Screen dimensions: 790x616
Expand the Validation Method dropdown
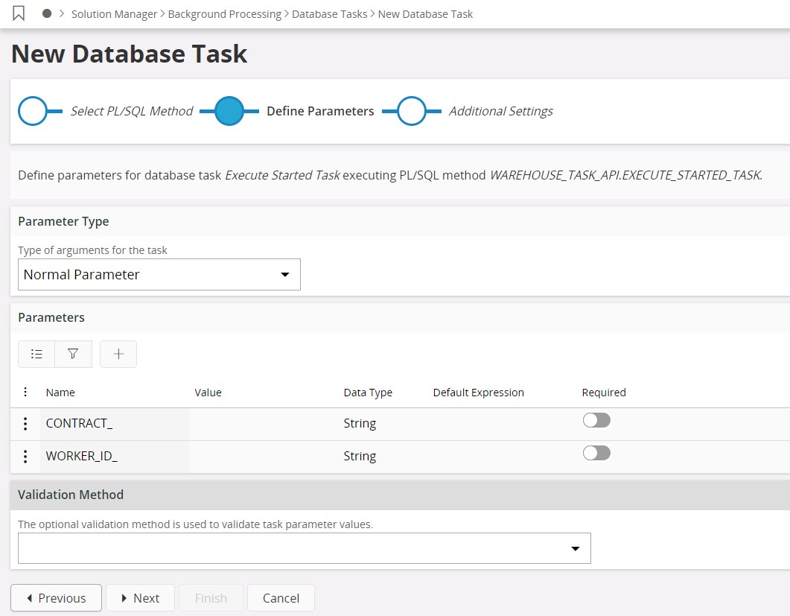[x=304, y=548]
